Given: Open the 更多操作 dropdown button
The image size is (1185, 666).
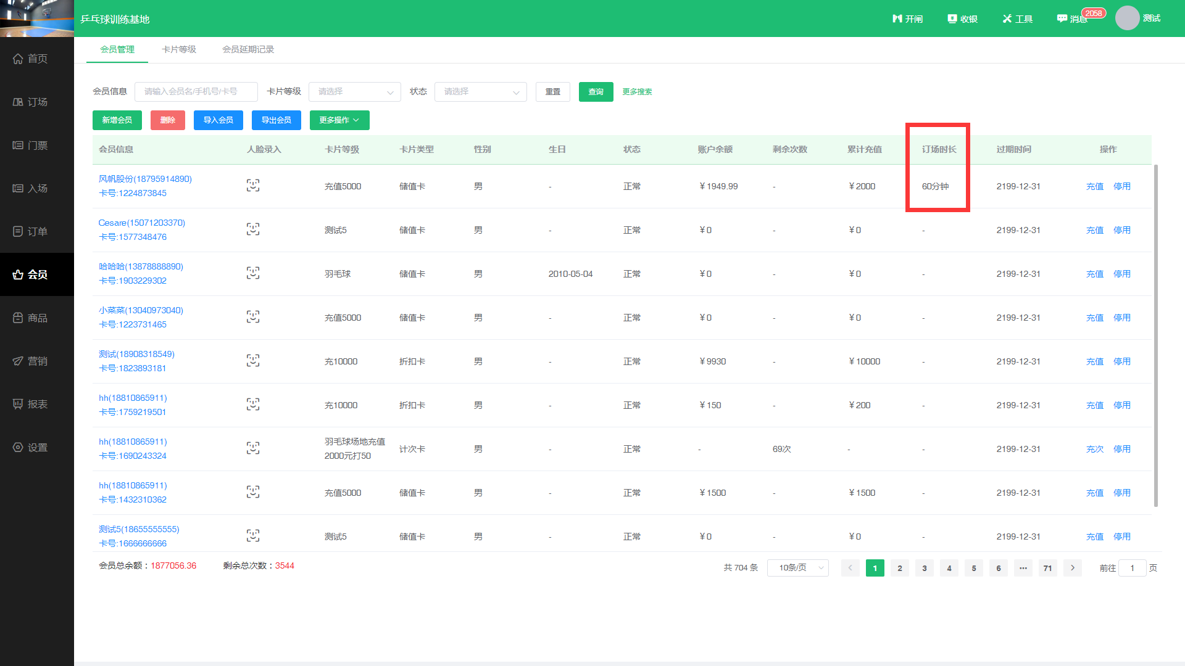Looking at the screenshot, I should [x=339, y=120].
